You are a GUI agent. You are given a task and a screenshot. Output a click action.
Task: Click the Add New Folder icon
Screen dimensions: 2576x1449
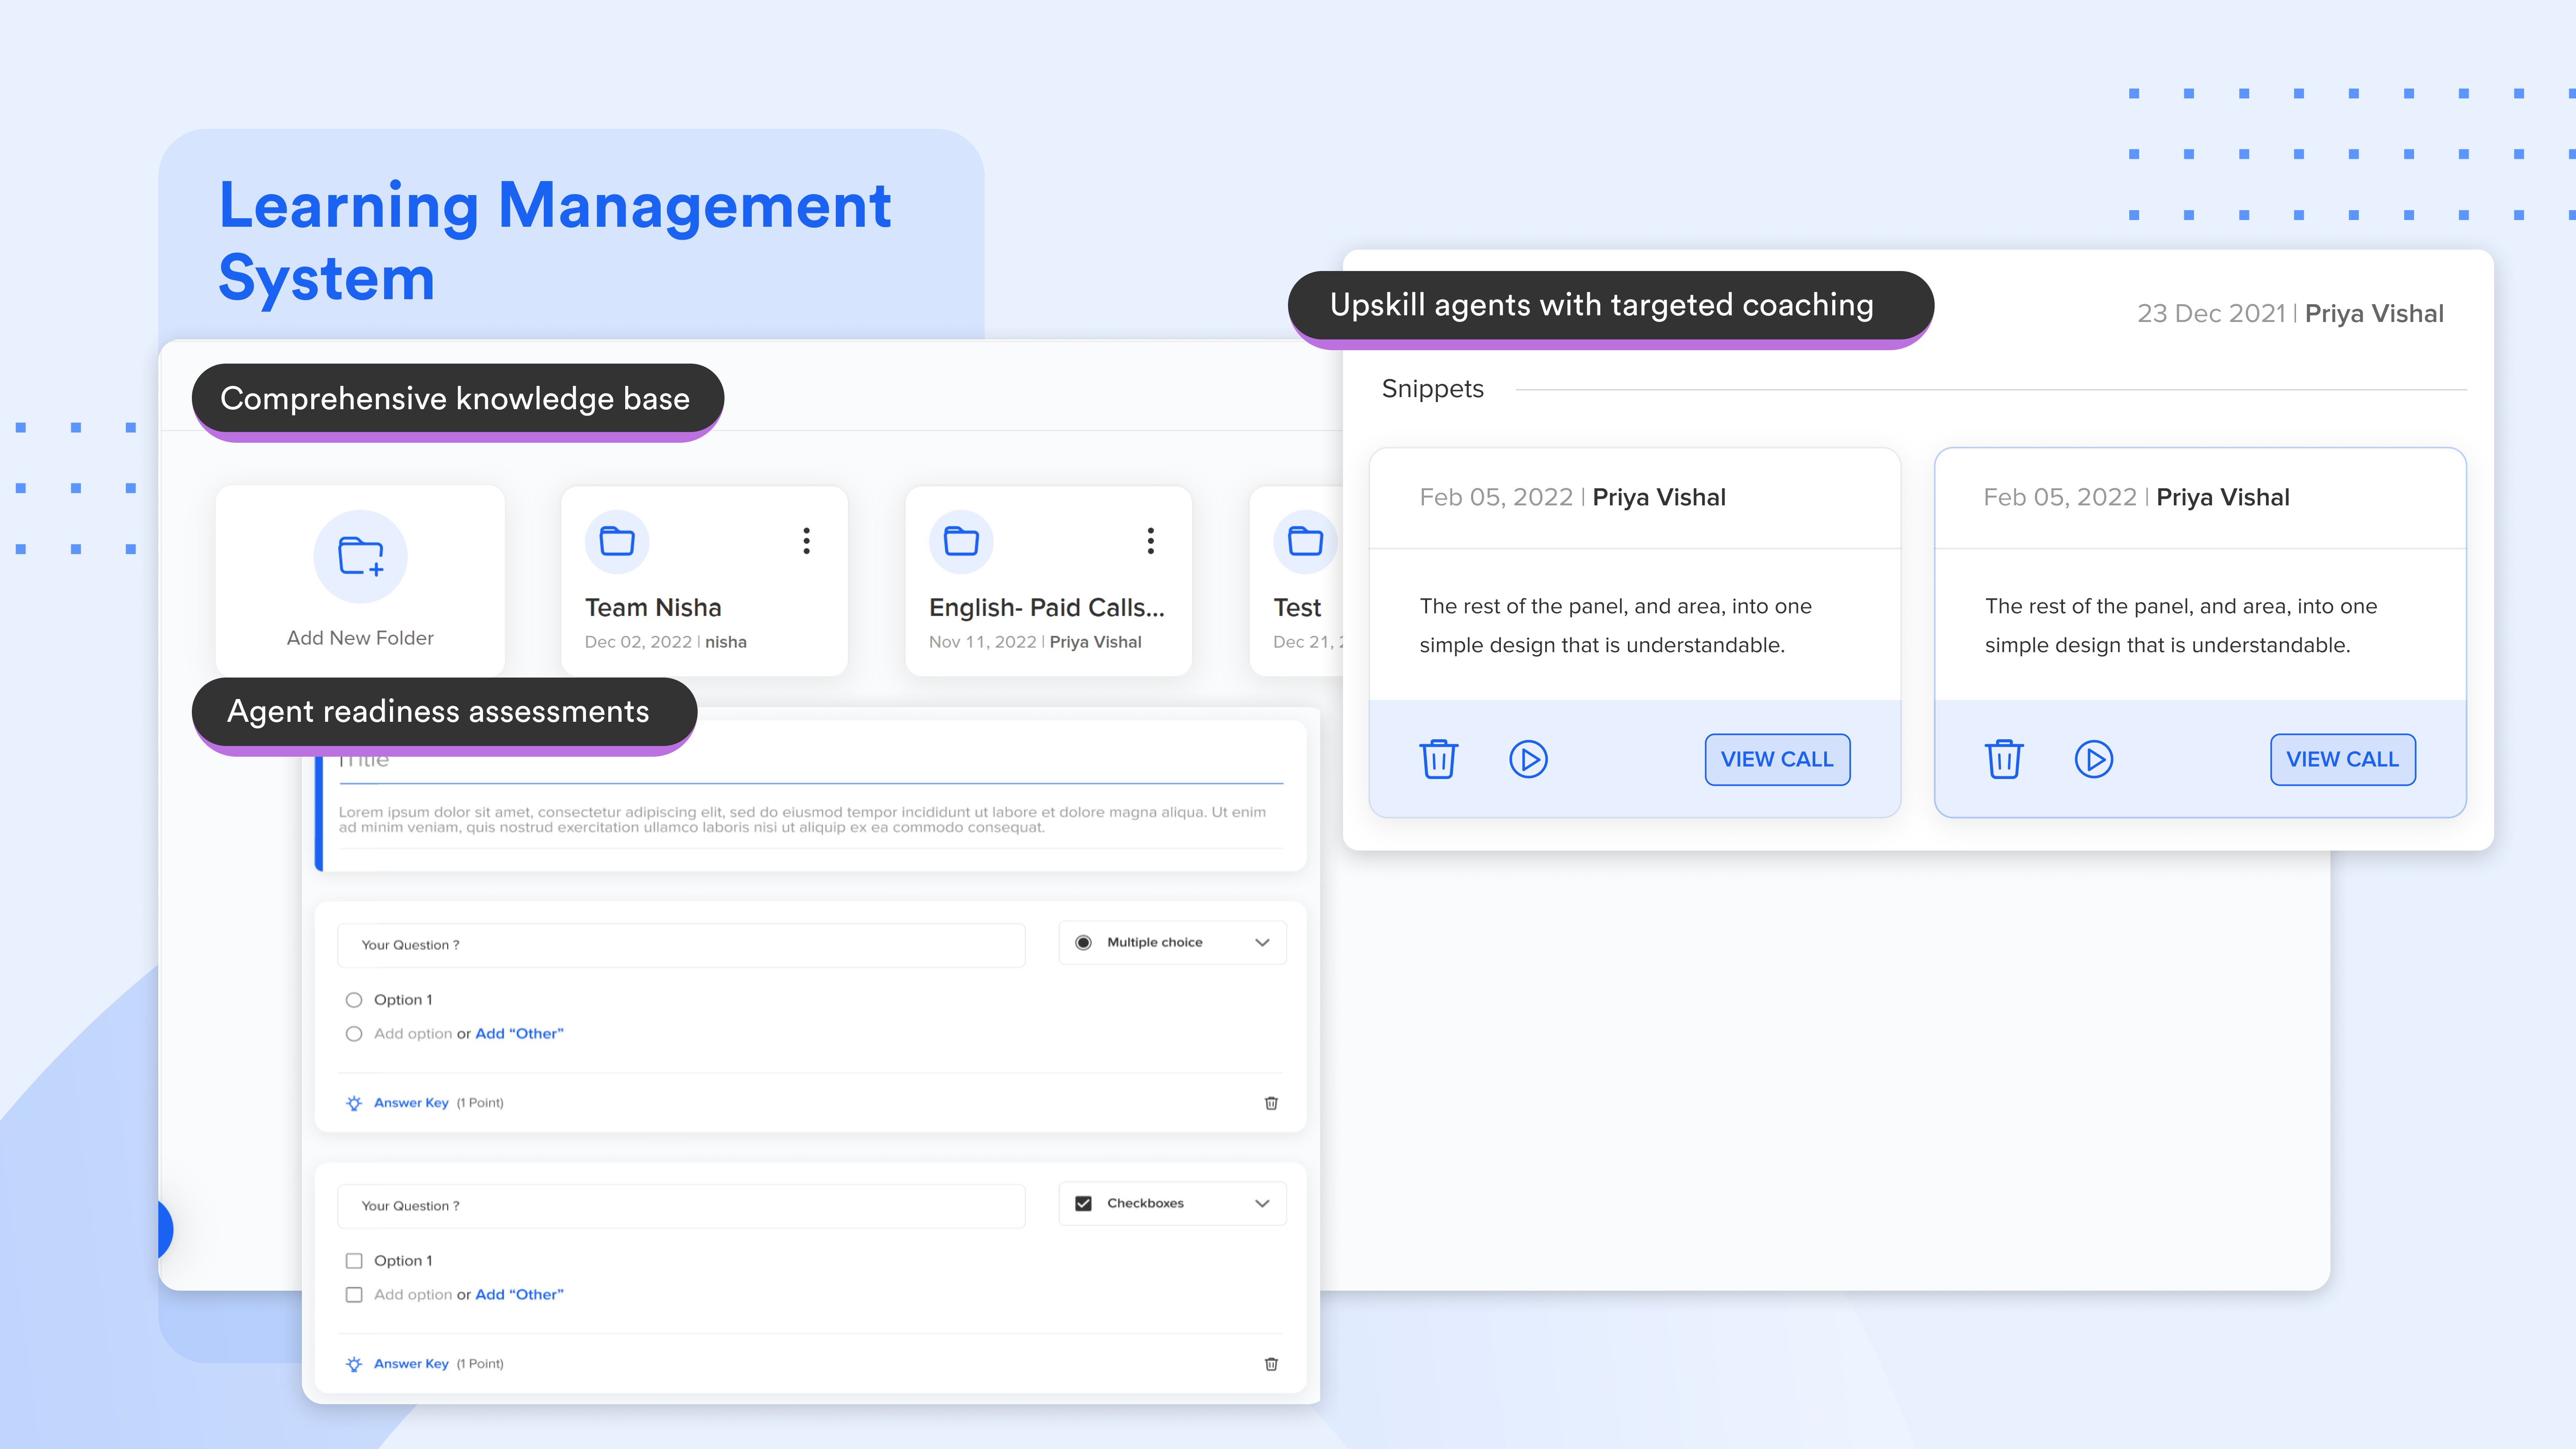click(x=359, y=556)
